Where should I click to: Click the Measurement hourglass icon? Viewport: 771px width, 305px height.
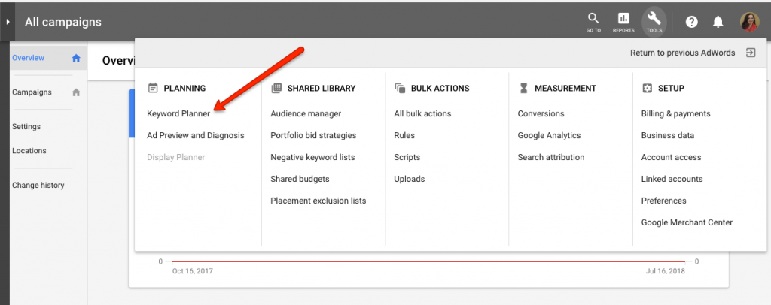tap(524, 88)
